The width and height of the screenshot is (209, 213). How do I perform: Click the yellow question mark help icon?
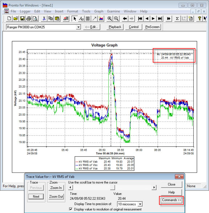(200, 18)
